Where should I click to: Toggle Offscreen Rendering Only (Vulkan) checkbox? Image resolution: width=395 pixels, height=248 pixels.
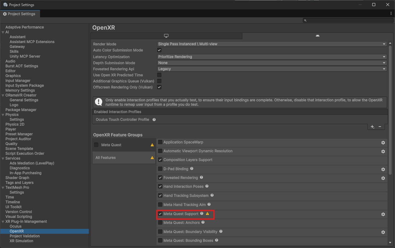coord(159,87)
